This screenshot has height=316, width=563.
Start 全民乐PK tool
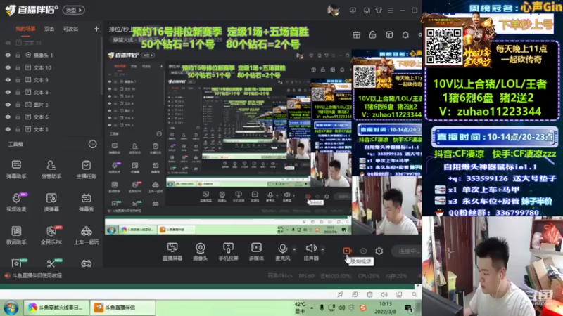click(x=51, y=235)
